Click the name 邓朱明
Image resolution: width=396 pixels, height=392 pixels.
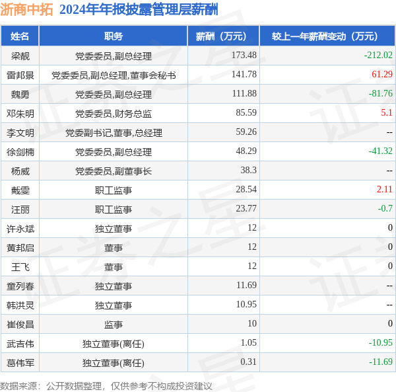click(x=20, y=114)
